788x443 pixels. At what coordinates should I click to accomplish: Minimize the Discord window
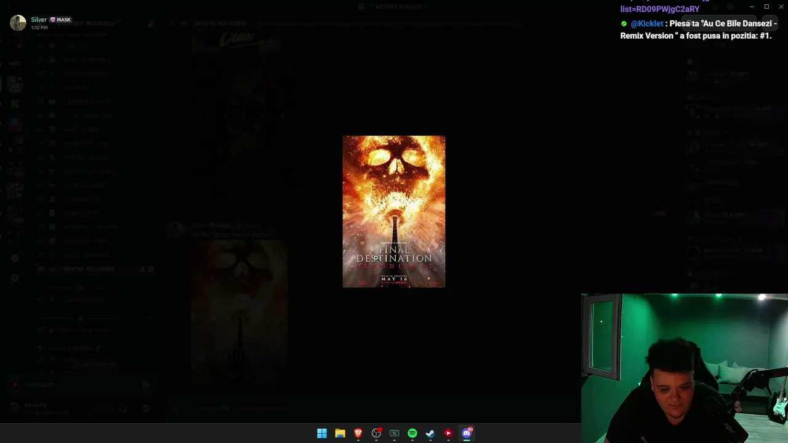tap(752, 7)
